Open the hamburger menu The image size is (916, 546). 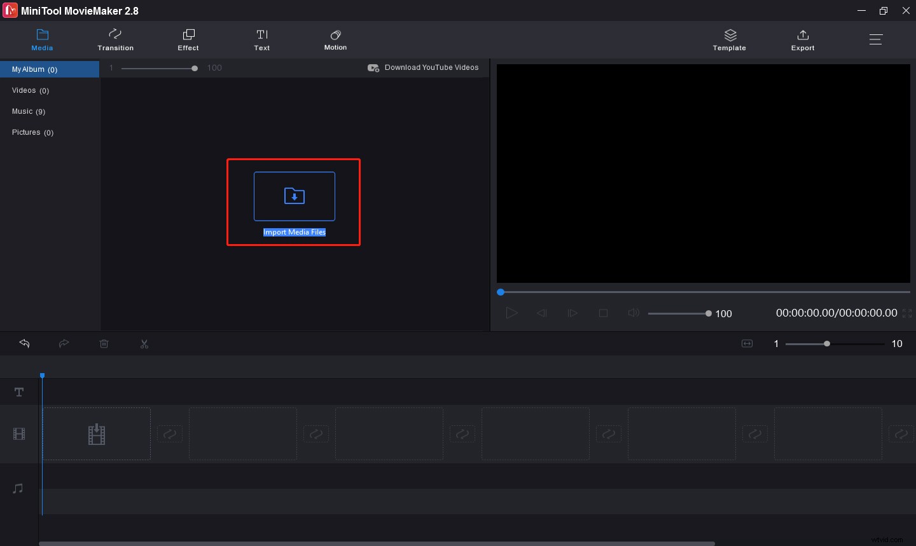pos(876,39)
